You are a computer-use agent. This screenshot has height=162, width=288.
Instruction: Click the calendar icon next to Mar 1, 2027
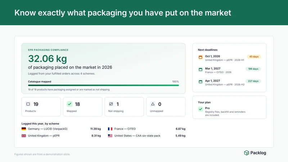coord(201,69)
